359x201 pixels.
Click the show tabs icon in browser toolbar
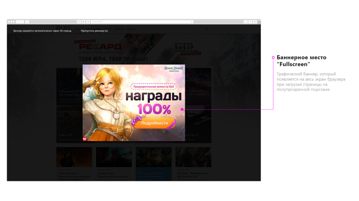pos(250,22)
